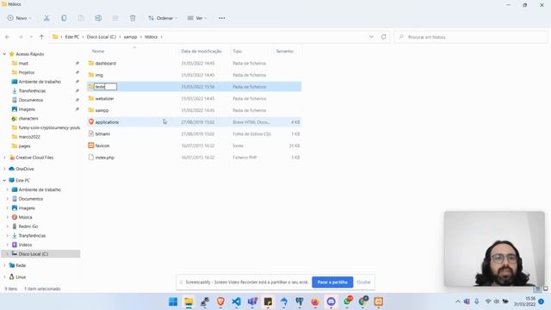Screen dimensions: 551x310
Task: Click the Delete trash icon
Action: 133,18
